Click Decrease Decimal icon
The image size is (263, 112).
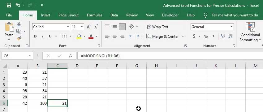tap(231, 36)
